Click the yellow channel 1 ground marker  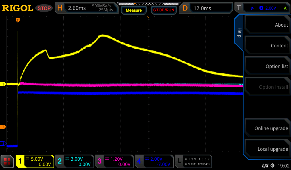3,84
